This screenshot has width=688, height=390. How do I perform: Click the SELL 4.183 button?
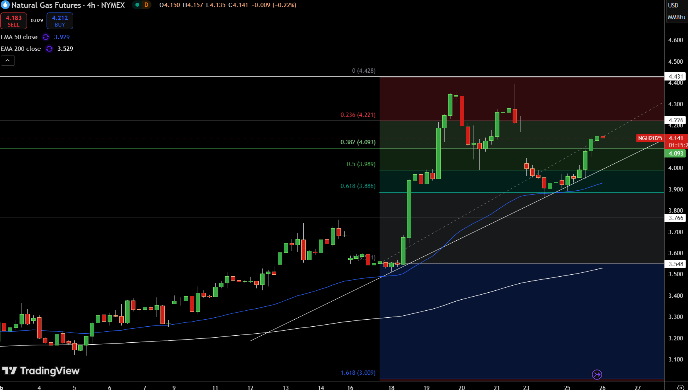[14, 21]
